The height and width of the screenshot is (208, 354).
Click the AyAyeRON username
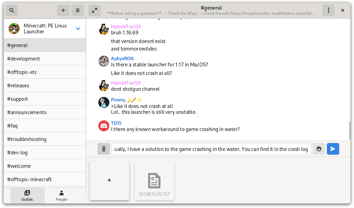[122, 58]
